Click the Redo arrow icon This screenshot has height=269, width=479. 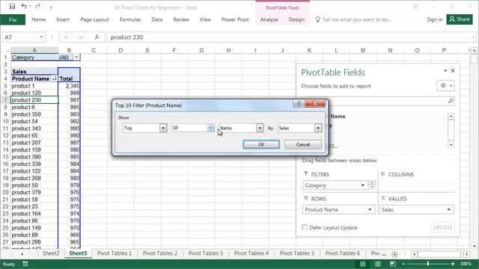(x=37, y=7)
